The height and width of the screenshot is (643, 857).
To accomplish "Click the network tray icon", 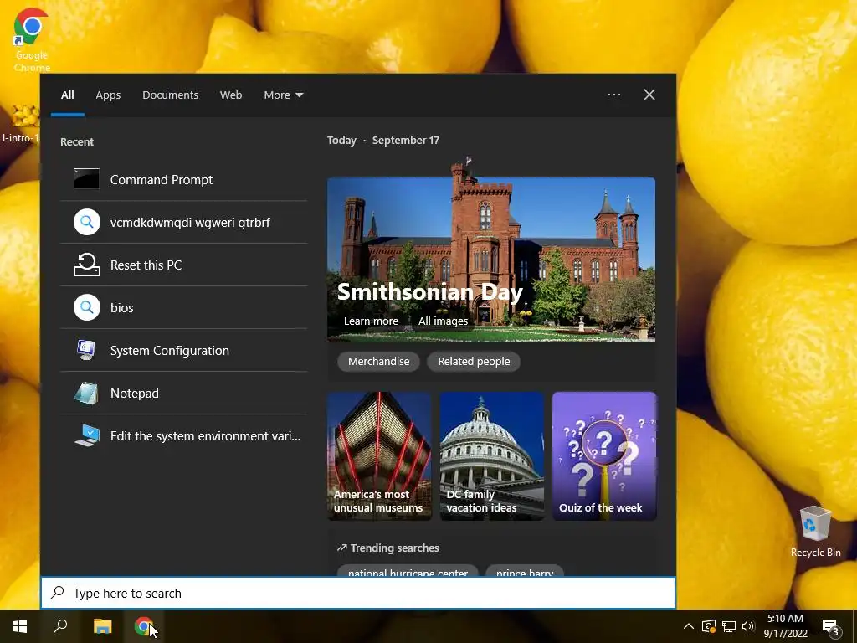I will coord(729,626).
